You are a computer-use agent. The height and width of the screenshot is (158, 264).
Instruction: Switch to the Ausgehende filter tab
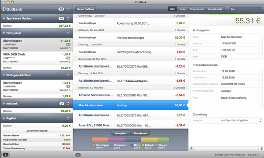(215, 9)
